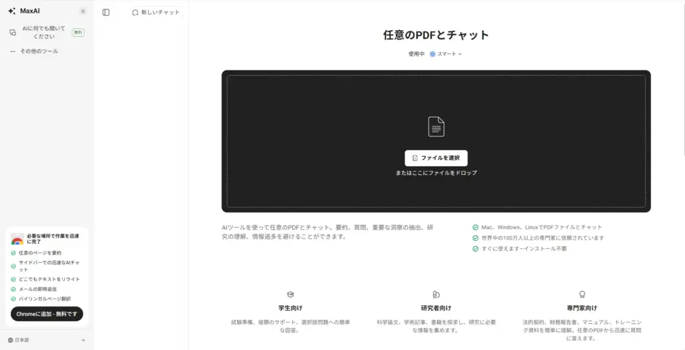Click the graduation cap 学生向け icon
This screenshot has width=685, height=350.
290,294
